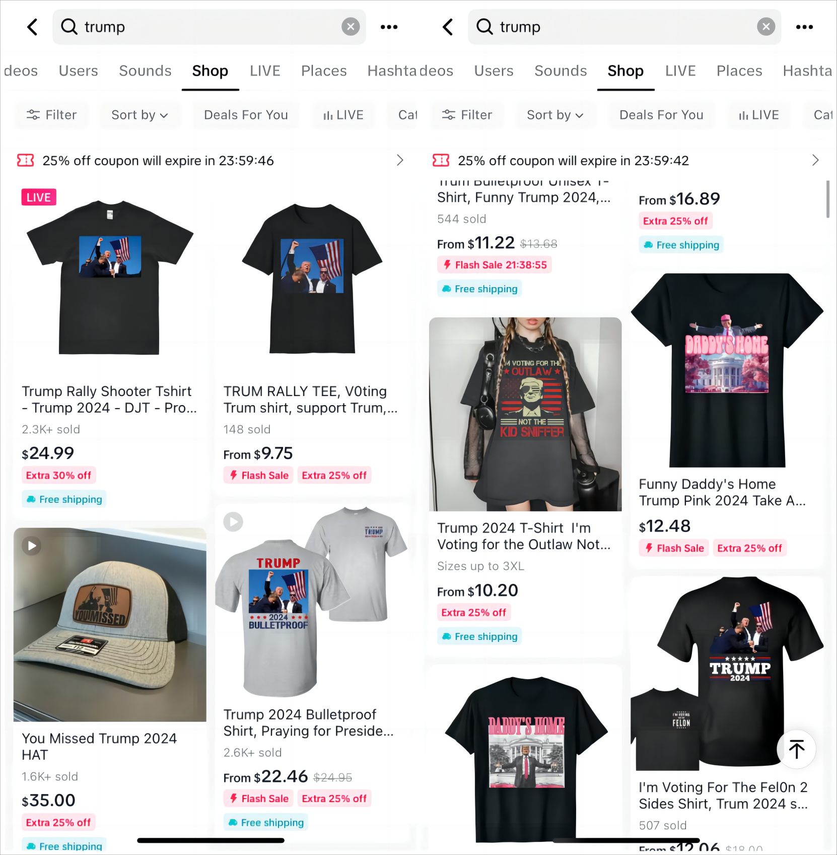
Task: Tap the Outlaw T-shirt product photo
Action: pyautogui.click(x=525, y=414)
